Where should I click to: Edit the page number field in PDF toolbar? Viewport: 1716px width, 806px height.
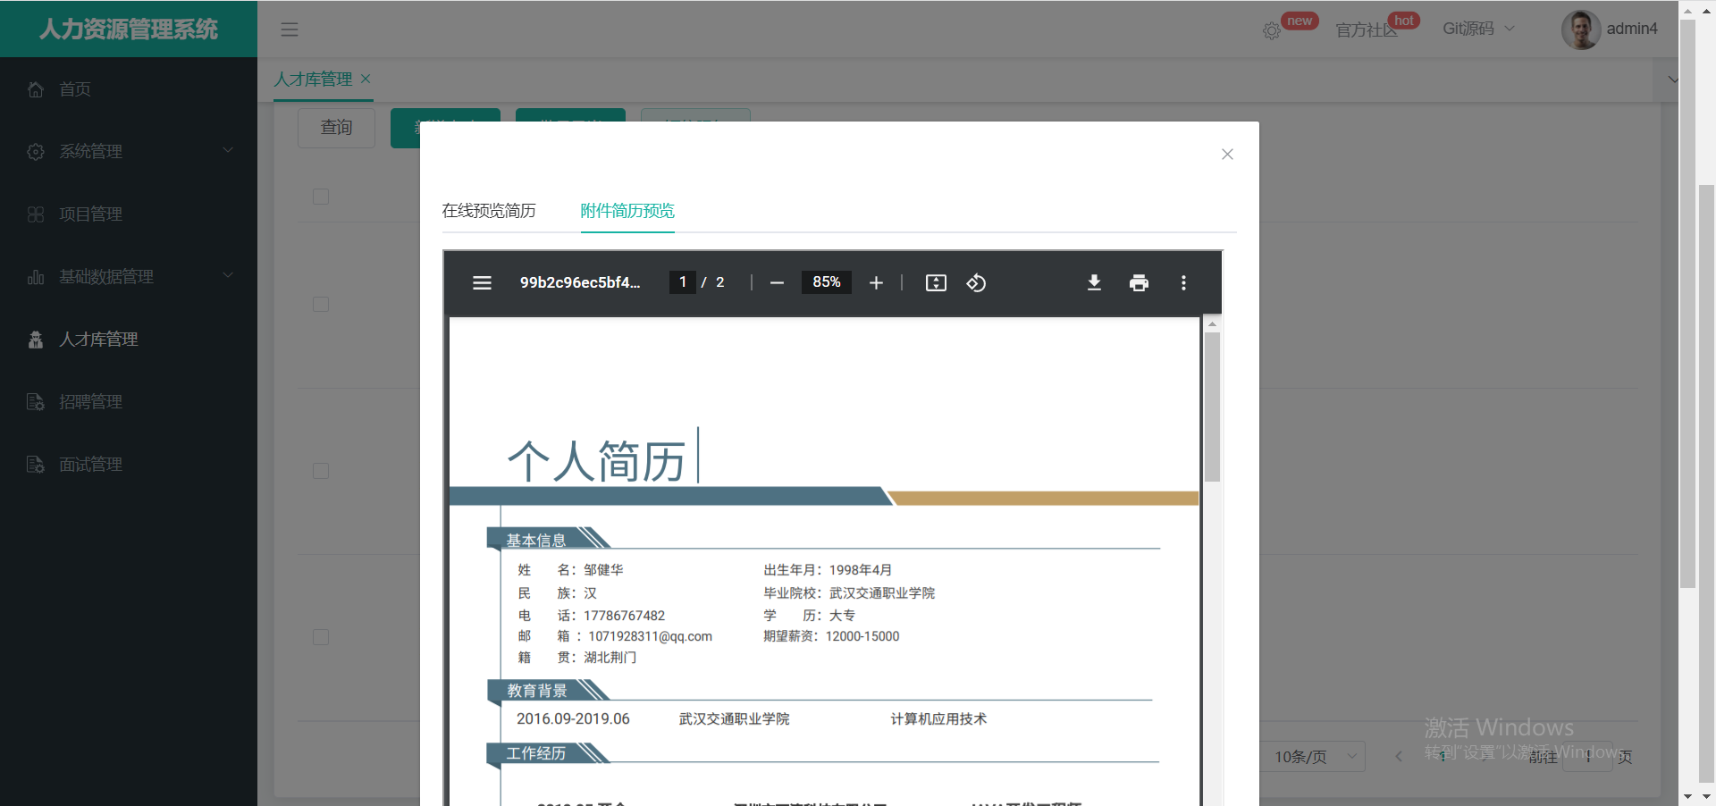(682, 282)
